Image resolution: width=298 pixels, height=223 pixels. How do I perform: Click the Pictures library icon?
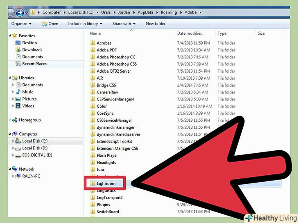[x=18, y=99]
